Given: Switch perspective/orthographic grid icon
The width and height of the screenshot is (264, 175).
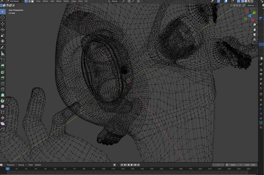Looking at the screenshot, I should click(254, 40).
